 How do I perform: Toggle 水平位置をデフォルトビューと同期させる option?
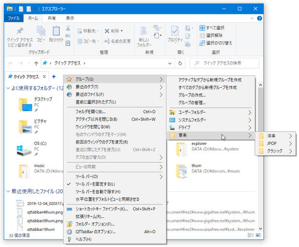(114, 199)
